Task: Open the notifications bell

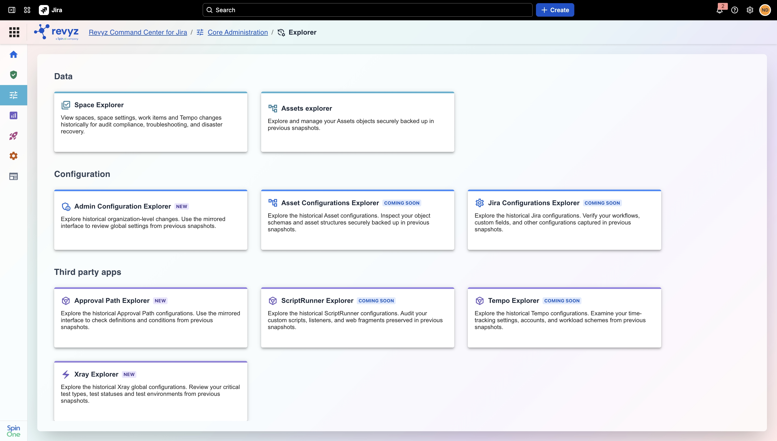Action: 719,10
